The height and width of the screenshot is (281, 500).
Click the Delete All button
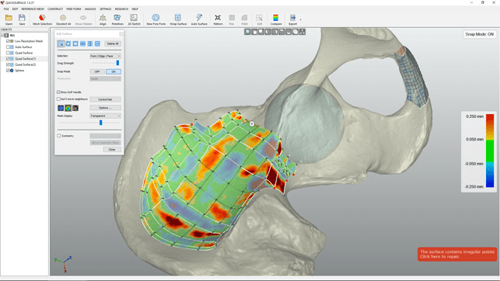coord(113,43)
